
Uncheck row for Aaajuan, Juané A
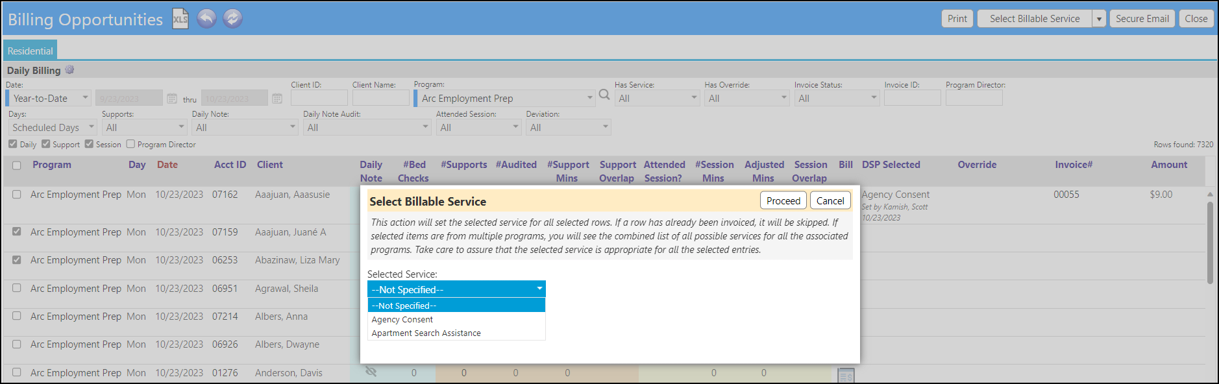coord(17,232)
